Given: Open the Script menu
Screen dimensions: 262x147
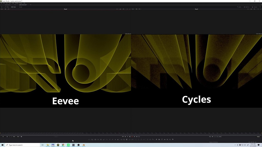Looking at the screenshot, I should coord(13,3).
